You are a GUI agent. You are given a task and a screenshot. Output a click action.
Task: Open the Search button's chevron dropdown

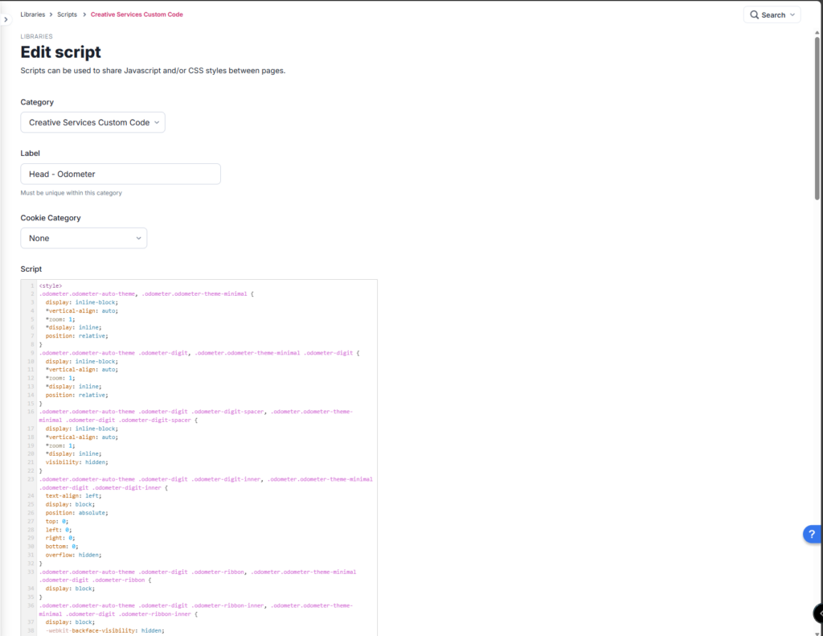[x=792, y=14]
